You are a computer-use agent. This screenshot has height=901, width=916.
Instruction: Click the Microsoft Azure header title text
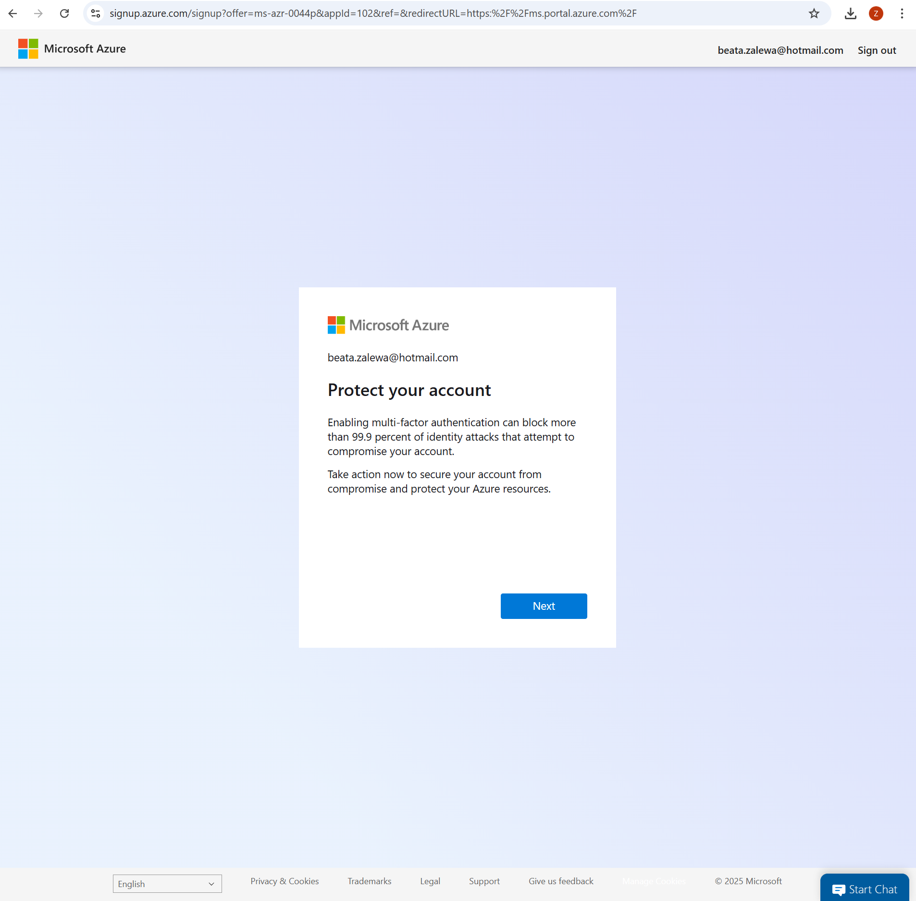(x=85, y=49)
